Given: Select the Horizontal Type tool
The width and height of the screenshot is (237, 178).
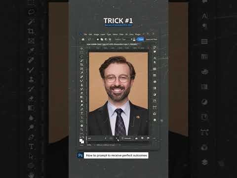Looking at the screenshot, I should pos(81,113).
